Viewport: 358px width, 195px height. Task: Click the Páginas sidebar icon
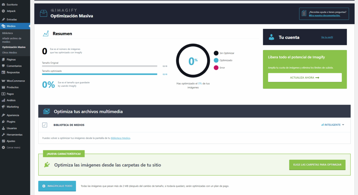[3, 59]
